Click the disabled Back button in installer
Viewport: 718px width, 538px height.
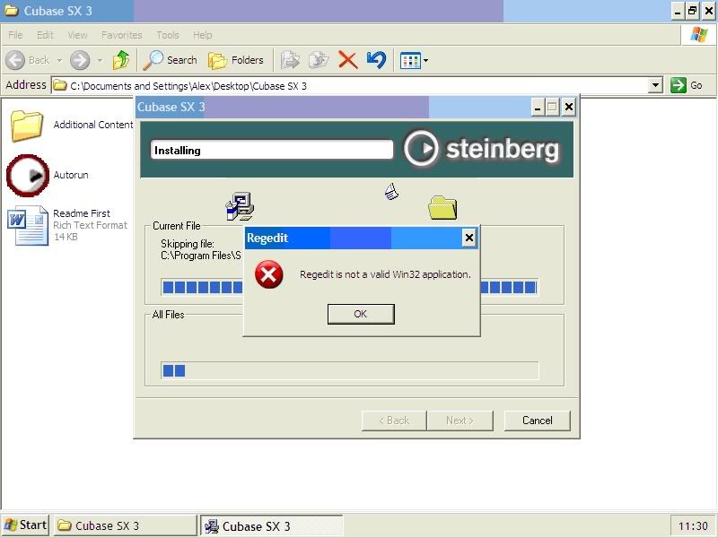coord(394,421)
